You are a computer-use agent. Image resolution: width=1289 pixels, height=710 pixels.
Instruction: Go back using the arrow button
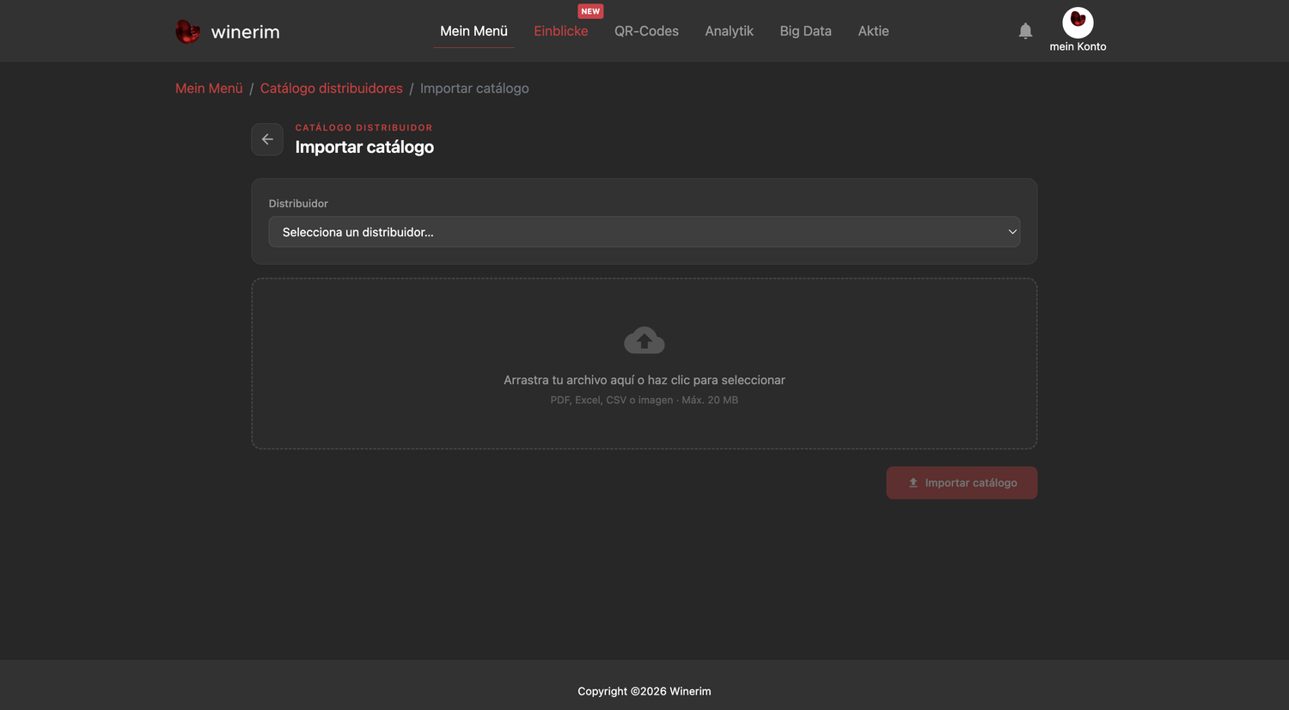267,139
